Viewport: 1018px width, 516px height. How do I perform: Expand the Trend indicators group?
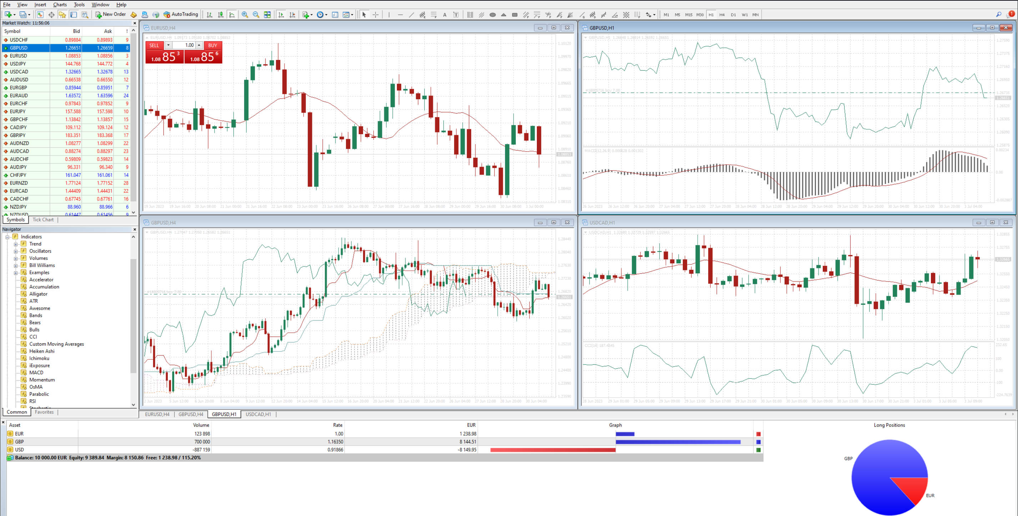(x=16, y=244)
